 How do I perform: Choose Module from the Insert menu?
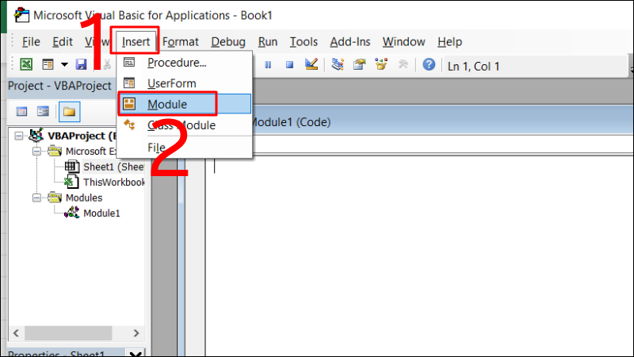click(x=185, y=104)
